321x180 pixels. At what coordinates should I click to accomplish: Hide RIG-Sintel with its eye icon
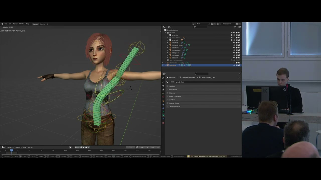tap(234, 65)
